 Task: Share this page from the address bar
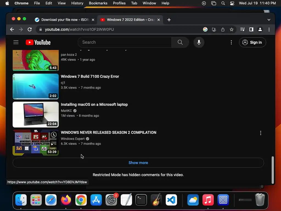[223, 29]
